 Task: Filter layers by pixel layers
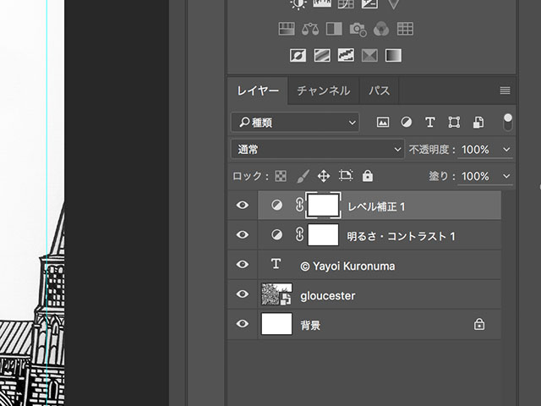click(x=383, y=122)
